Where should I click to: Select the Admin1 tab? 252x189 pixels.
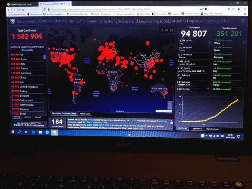tap(27, 117)
